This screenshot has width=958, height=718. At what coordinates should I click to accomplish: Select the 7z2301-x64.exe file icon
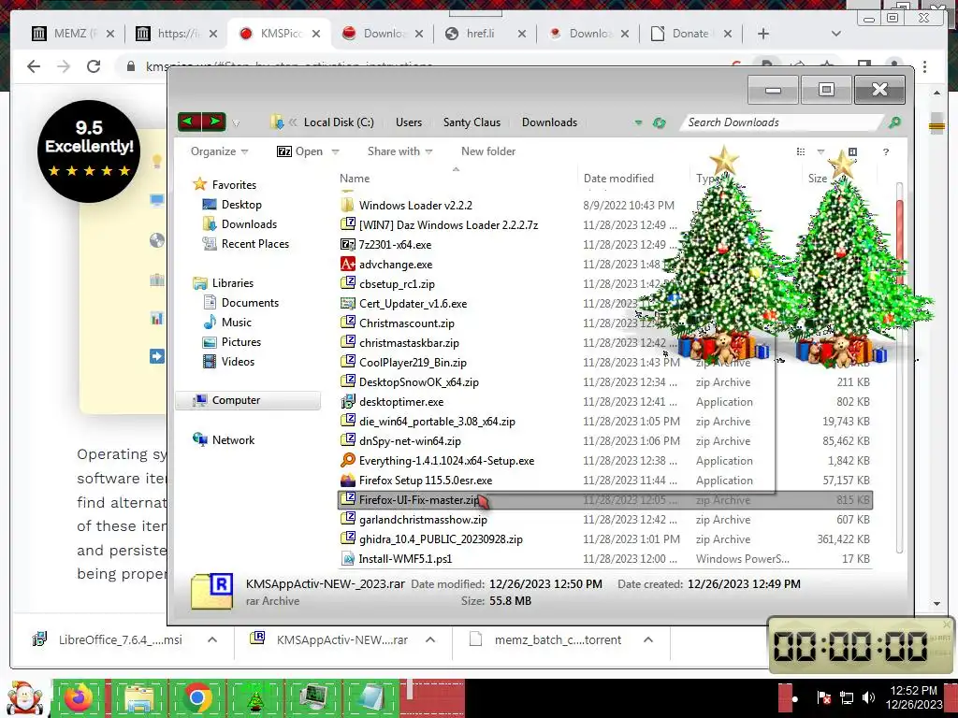[x=348, y=244]
